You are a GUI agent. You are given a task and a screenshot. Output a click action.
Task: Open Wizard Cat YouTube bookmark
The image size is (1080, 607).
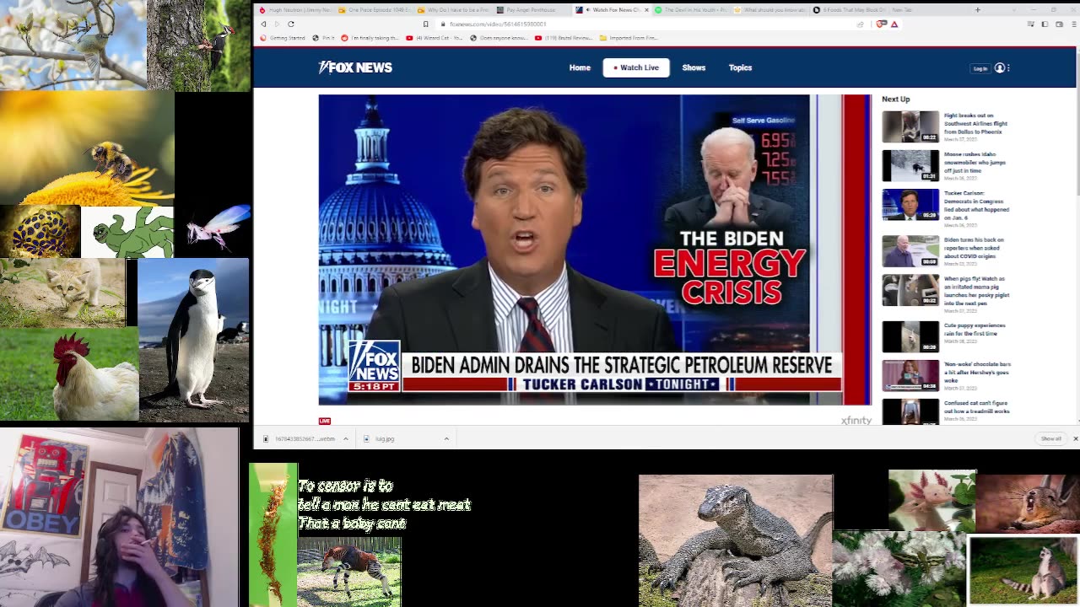[434, 38]
